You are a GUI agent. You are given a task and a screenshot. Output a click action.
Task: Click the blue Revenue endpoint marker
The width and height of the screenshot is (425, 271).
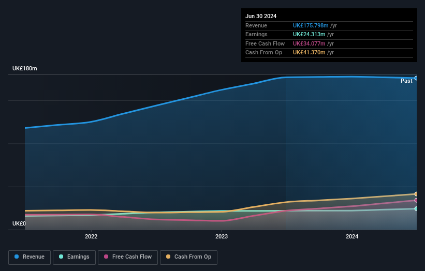click(416, 78)
